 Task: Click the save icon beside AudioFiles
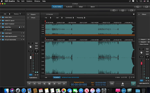19,27
